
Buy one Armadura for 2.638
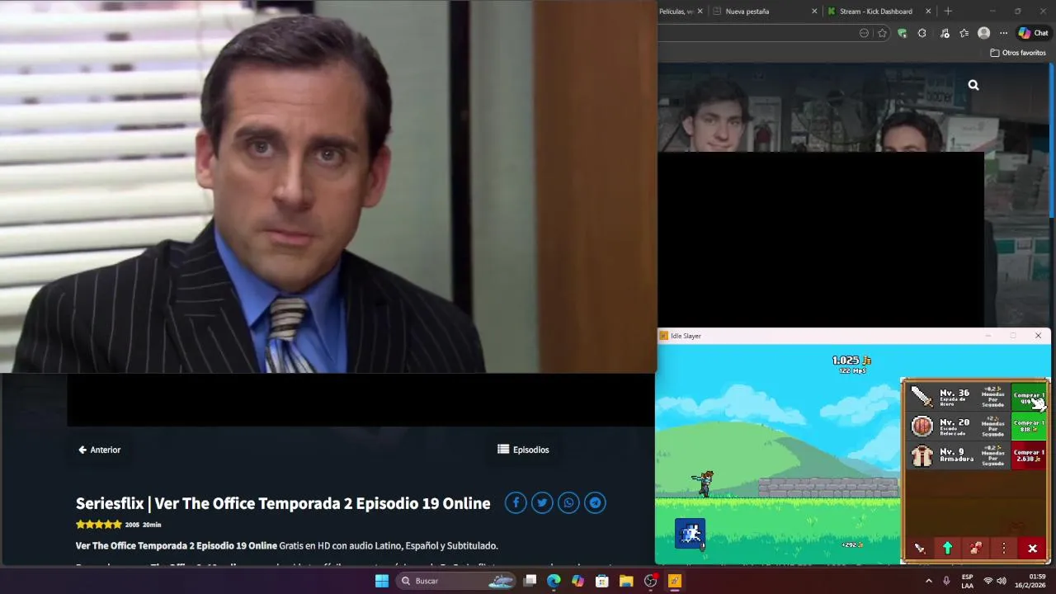pyautogui.click(x=1029, y=455)
